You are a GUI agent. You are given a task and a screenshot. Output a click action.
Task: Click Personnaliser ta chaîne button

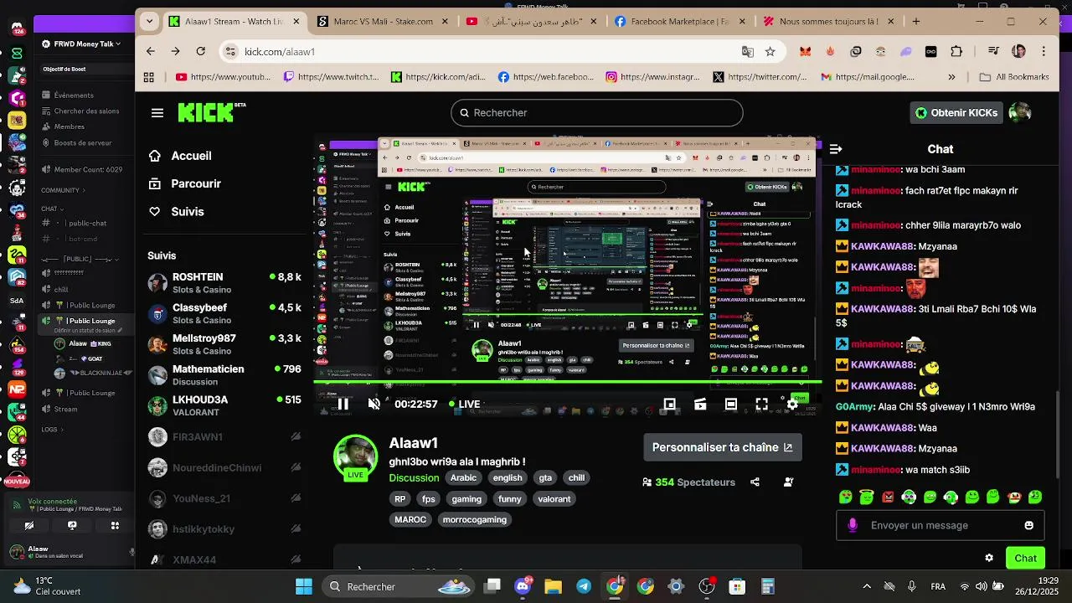(x=723, y=447)
